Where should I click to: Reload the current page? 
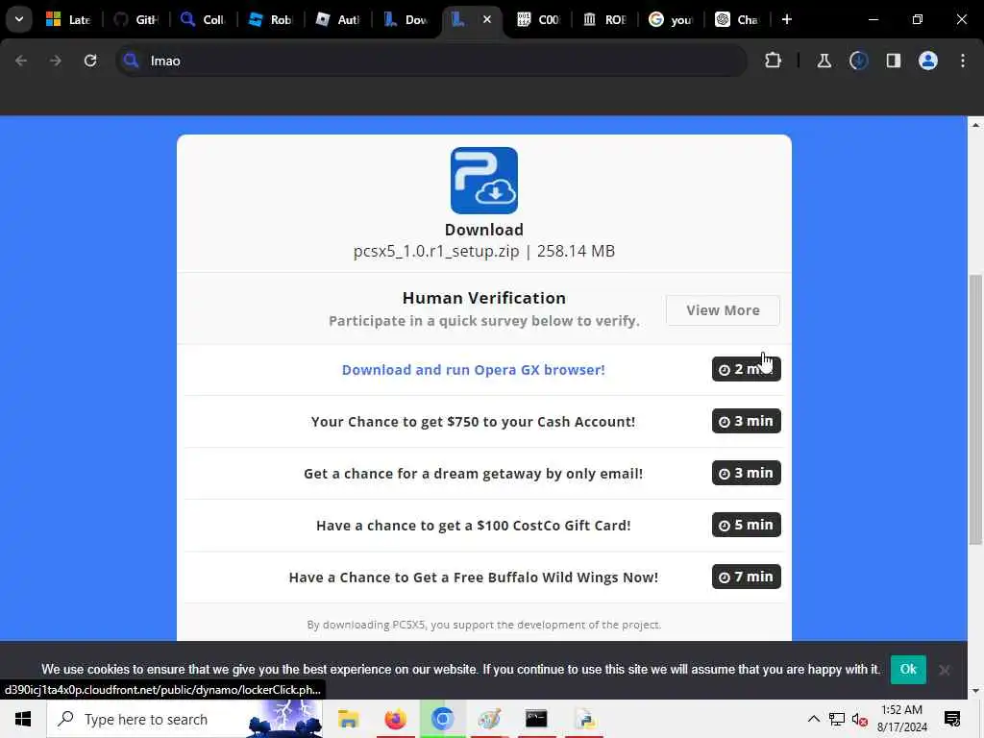pyautogui.click(x=90, y=61)
